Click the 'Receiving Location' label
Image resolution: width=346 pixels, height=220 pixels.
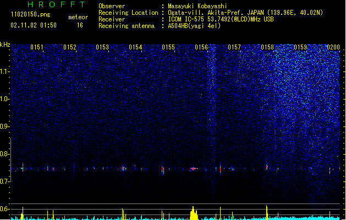click(x=128, y=13)
